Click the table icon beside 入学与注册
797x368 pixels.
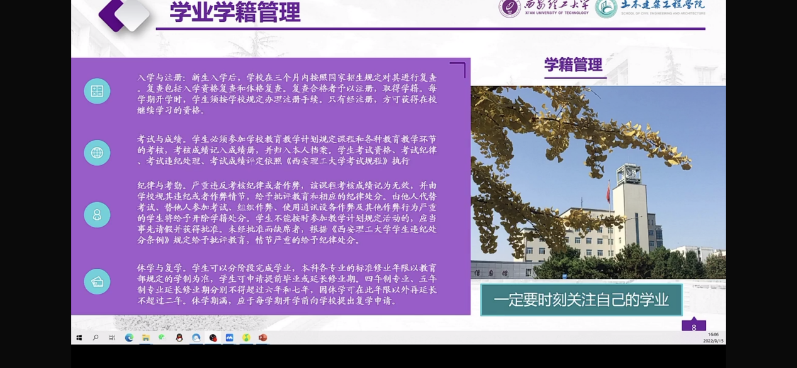pyautogui.click(x=97, y=92)
